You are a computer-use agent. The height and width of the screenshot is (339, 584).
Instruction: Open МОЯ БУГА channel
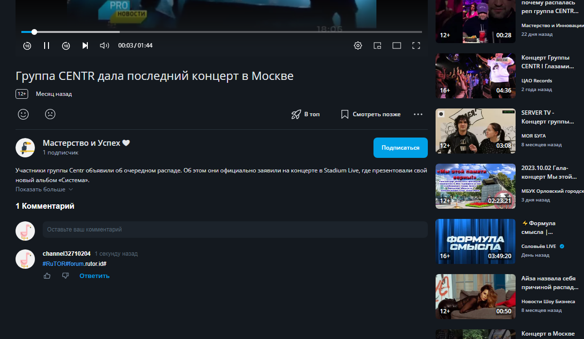tap(534, 136)
